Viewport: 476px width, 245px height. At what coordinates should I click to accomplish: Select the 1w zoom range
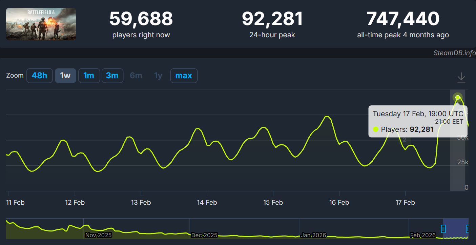tap(65, 76)
